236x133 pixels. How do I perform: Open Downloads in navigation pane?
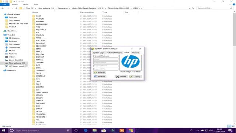coord(14,48)
